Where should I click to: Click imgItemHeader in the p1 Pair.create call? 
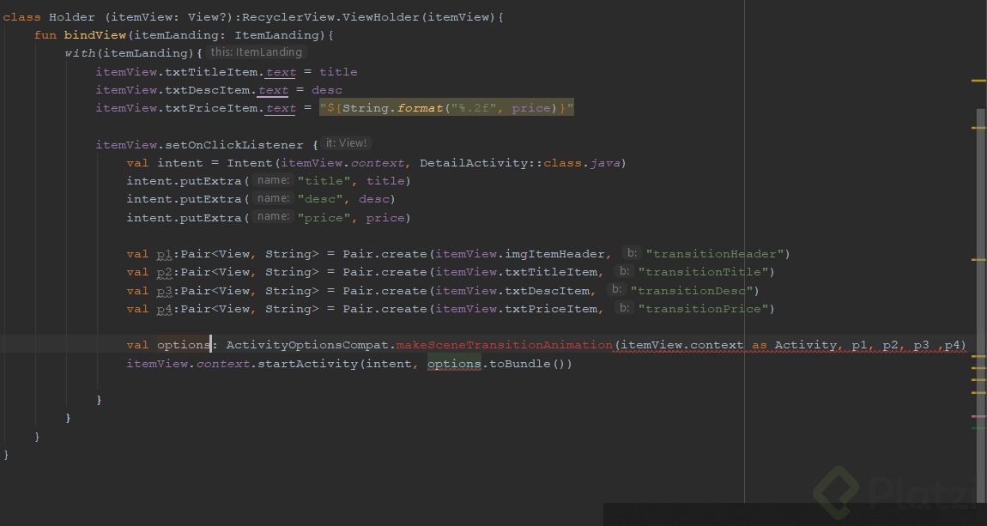tap(554, 254)
